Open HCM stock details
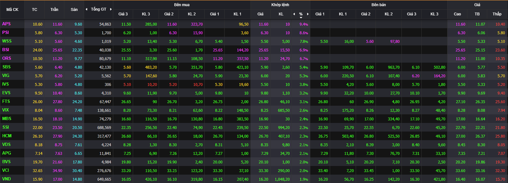 [x=7, y=136]
